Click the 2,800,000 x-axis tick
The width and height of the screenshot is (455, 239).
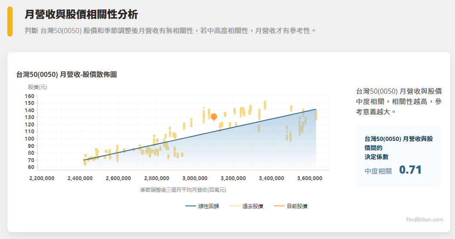[157, 178]
